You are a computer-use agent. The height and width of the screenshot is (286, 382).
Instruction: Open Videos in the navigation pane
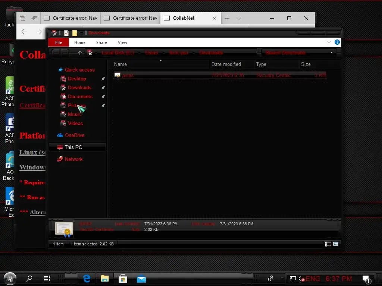75,123
